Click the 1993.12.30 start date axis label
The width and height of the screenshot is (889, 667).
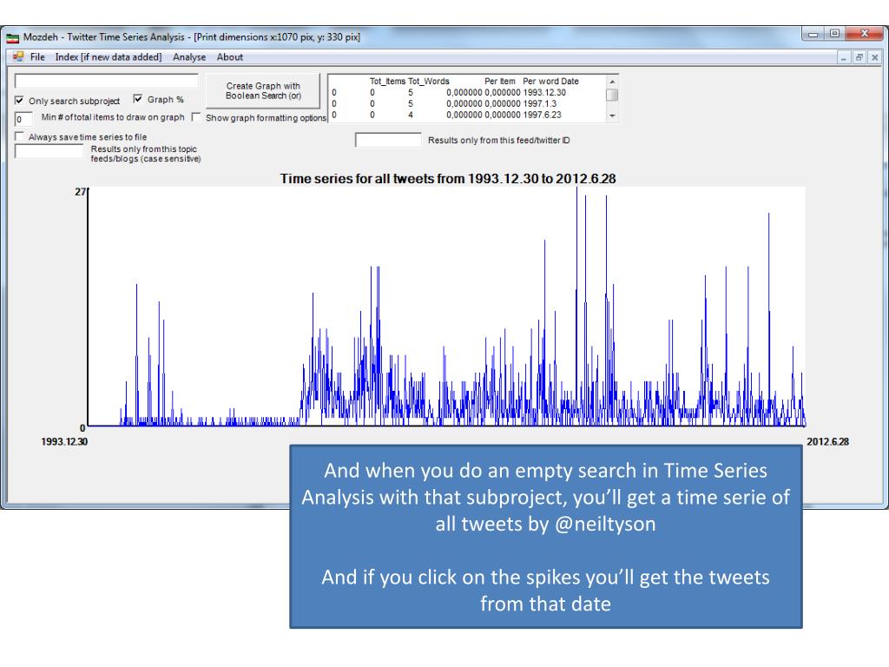64,441
